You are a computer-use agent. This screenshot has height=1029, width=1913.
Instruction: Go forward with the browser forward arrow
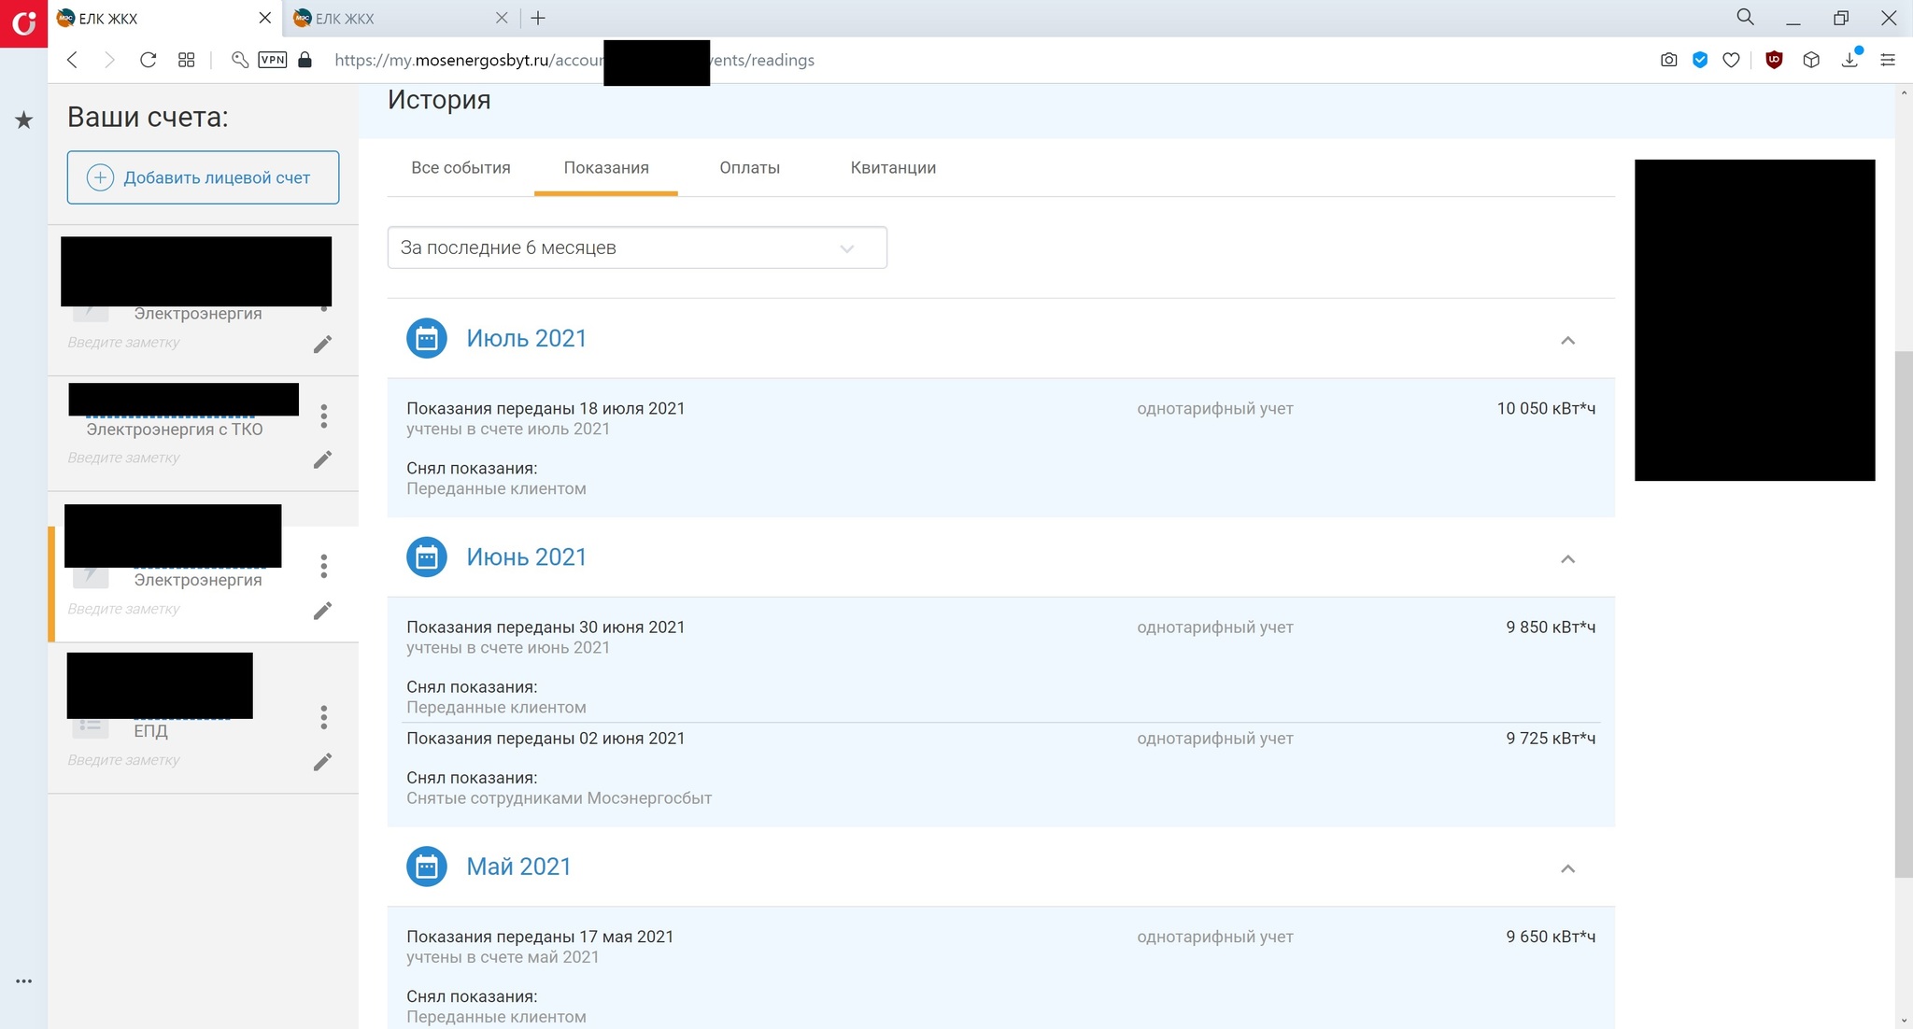tap(109, 60)
